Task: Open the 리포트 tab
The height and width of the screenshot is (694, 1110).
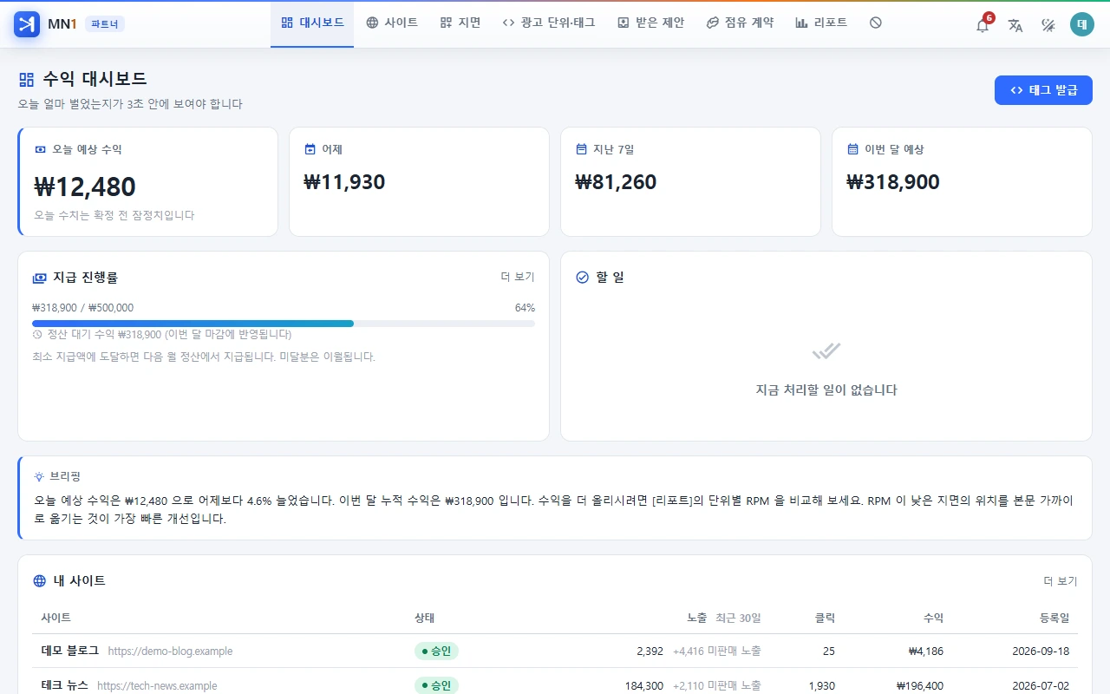Action: point(821,23)
